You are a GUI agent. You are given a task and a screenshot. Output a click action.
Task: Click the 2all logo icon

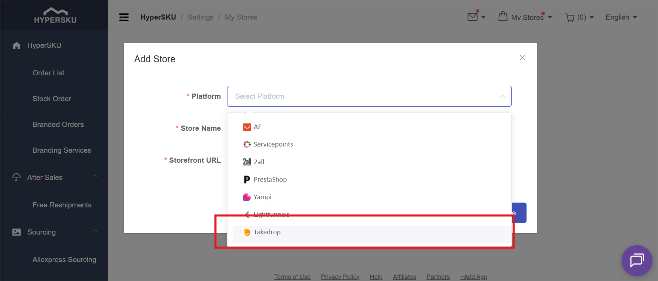247,162
